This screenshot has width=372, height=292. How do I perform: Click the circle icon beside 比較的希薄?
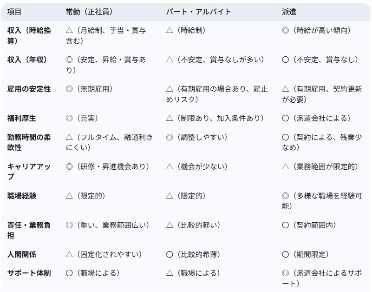point(170,254)
